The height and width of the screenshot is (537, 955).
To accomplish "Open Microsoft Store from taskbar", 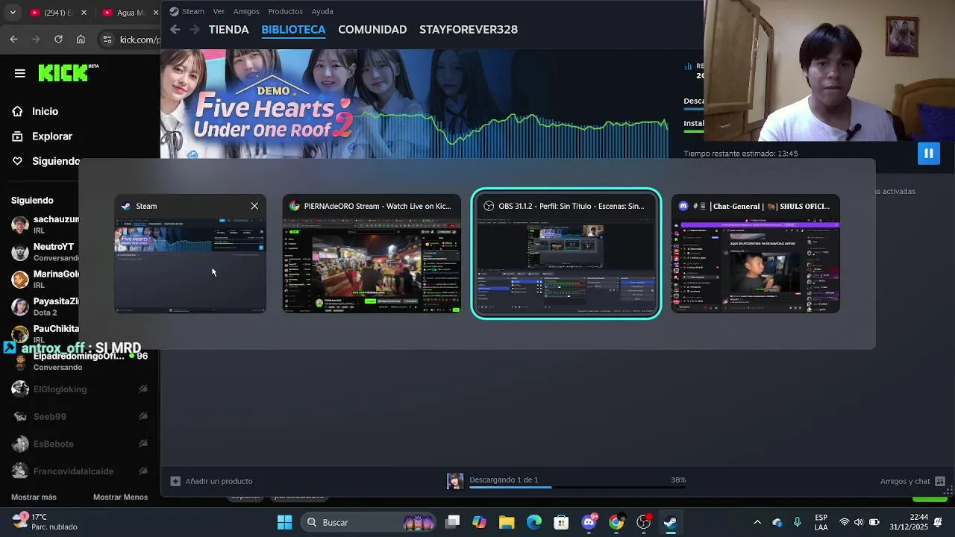I will pos(561,522).
